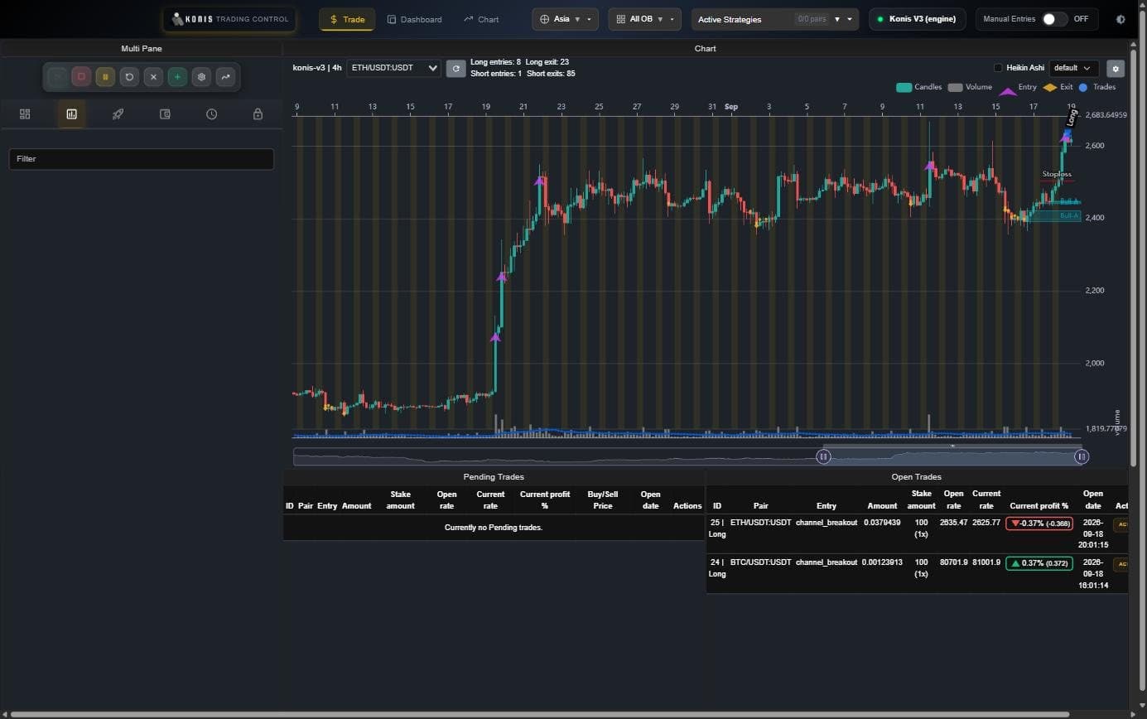Image resolution: width=1147 pixels, height=719 pixels.
Task: Open the All OB dropdown
Action: pos(644,19)
